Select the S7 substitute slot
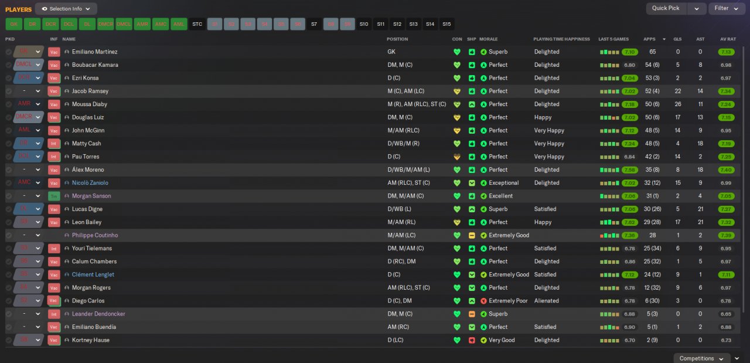The height and width of the screenshot is (363, 750). pos(314,24)
